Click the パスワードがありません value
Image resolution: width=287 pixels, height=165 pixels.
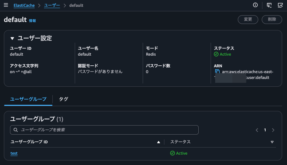click(x=100, y=71)
